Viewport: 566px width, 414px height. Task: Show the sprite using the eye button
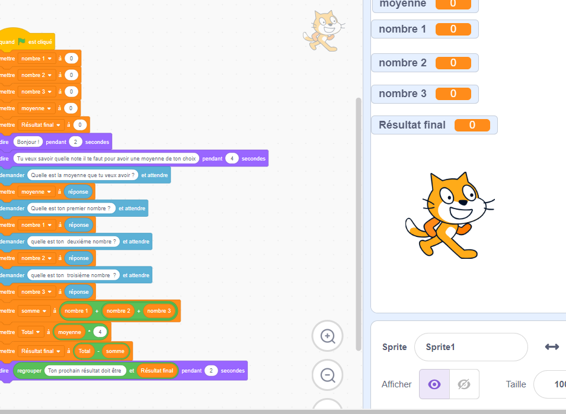coord(434,384)
